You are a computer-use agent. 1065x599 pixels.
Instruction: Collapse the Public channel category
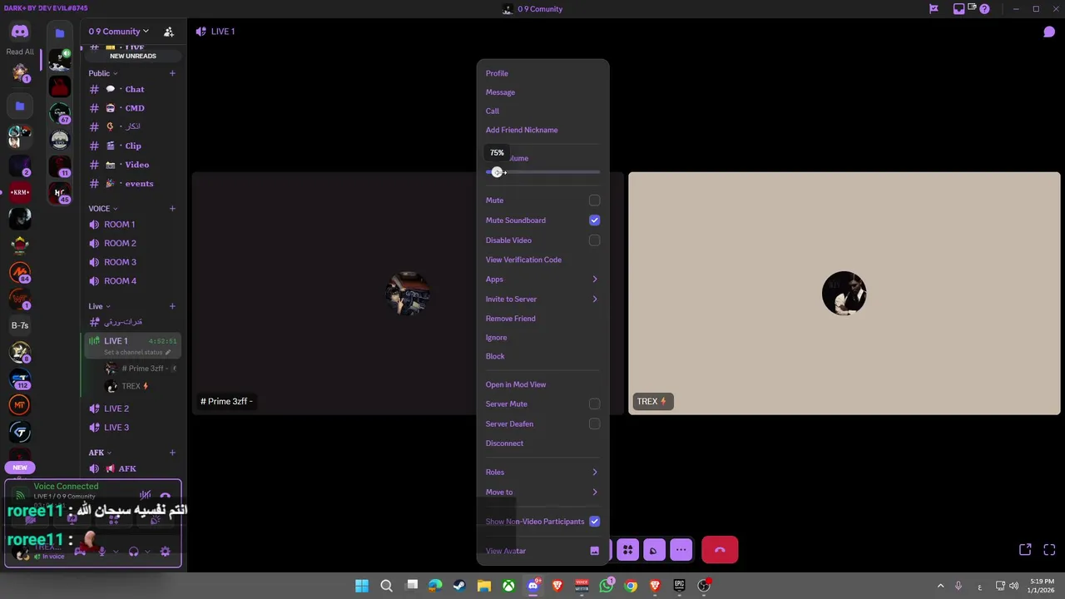(103, 73)
